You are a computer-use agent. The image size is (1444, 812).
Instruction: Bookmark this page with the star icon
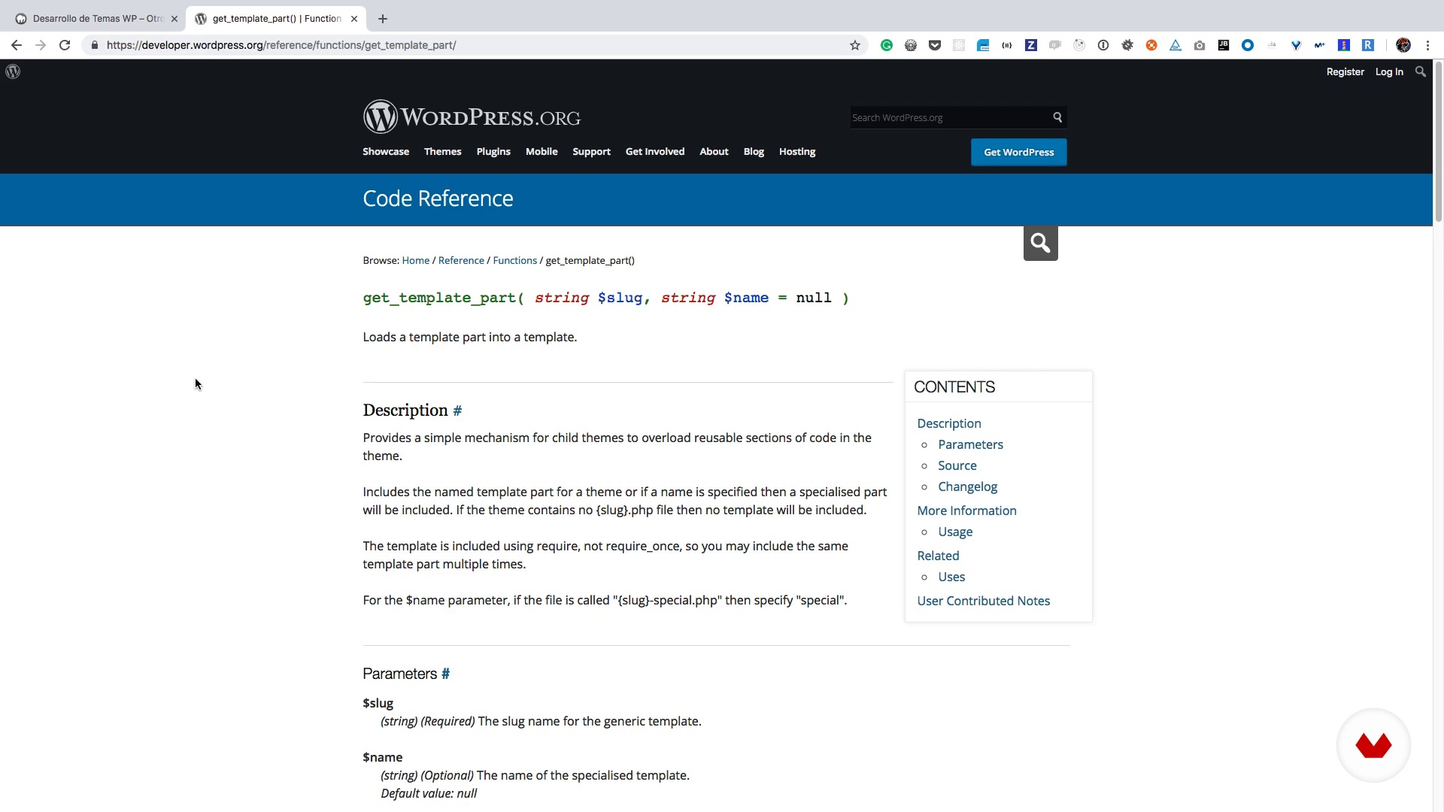(x=855, y=45)
